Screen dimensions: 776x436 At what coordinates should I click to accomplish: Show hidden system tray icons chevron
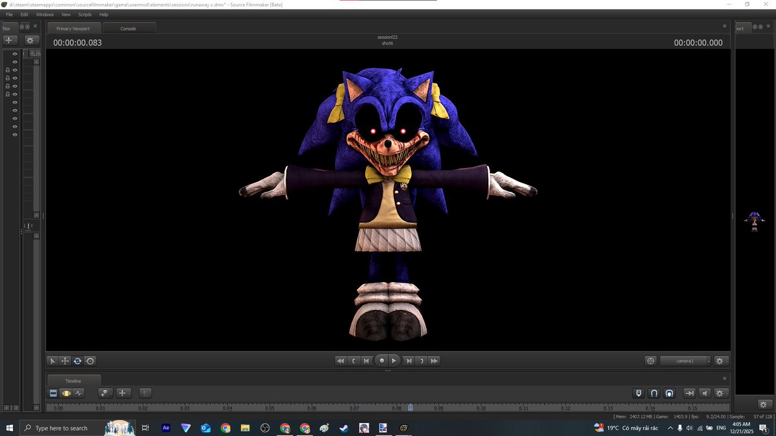670,428
